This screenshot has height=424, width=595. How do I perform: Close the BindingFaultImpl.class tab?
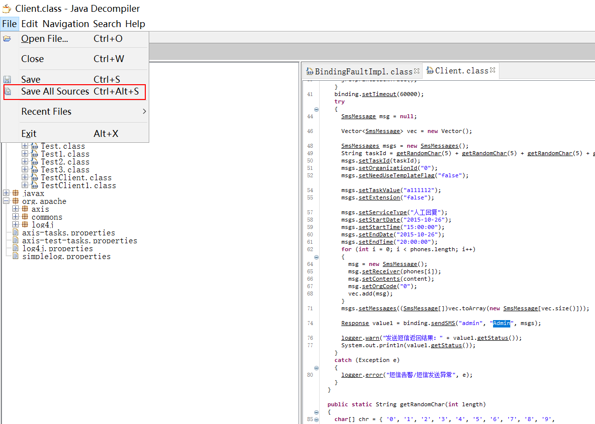[417, 71]
